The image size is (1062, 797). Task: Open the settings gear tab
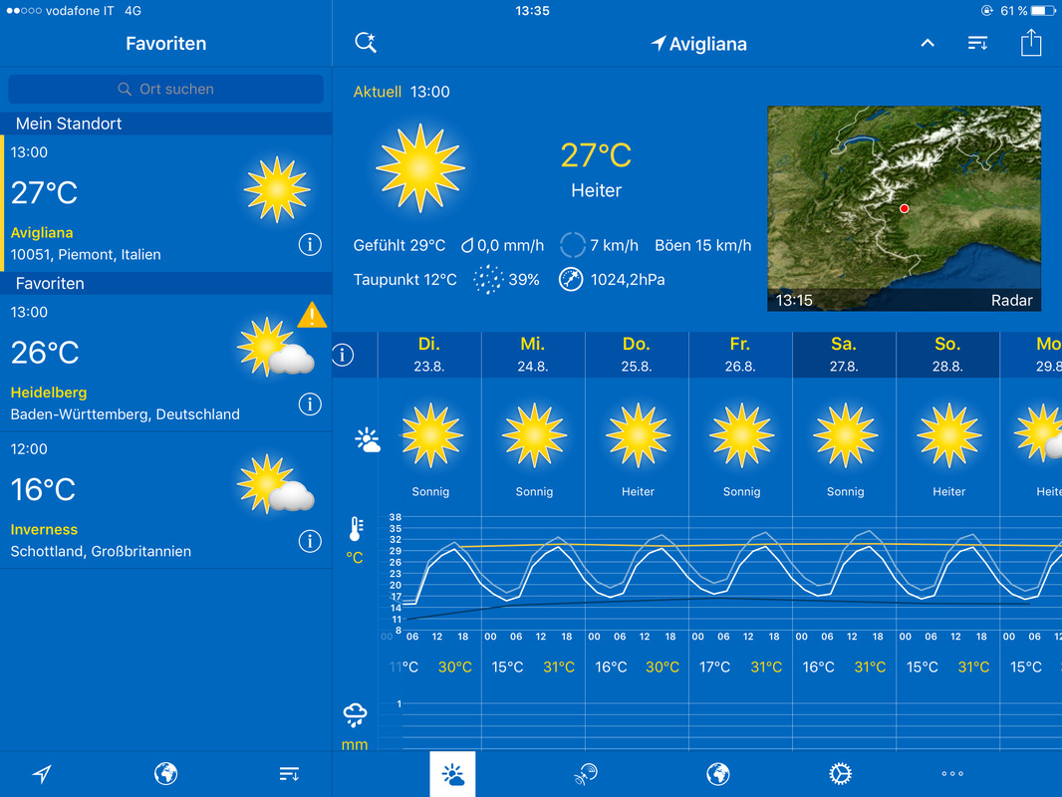[x=840, y=774]
